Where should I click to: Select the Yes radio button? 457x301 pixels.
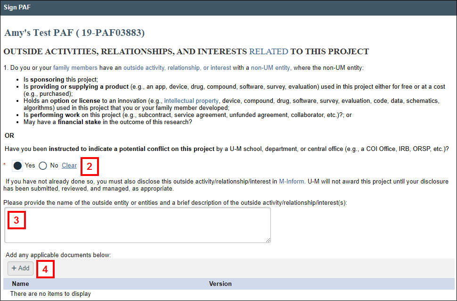pos(17,165)
